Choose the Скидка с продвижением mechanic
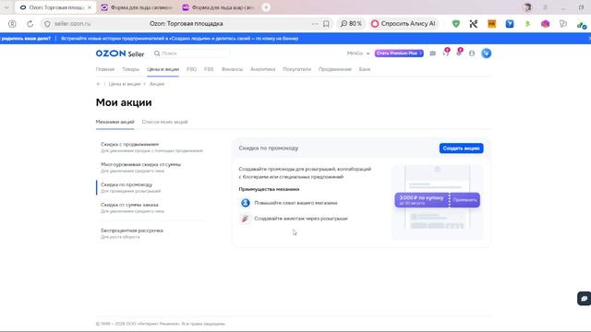The width and height of the screenshot is (591, 332). [151, 148]
